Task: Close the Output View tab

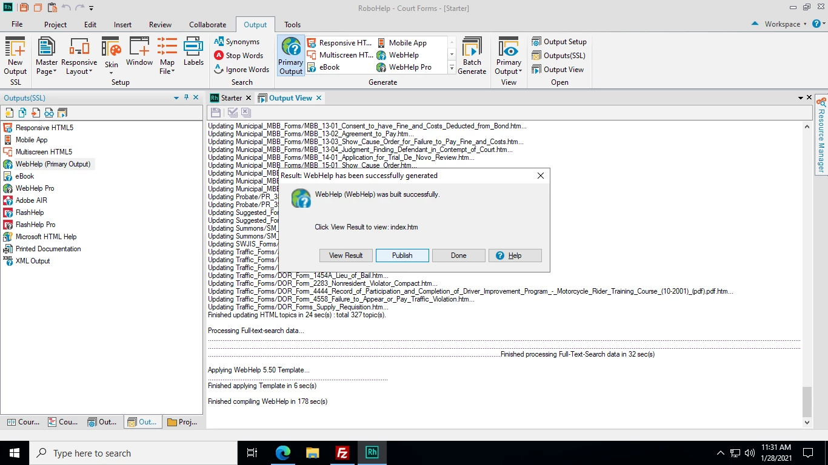Action: point(319,97)
